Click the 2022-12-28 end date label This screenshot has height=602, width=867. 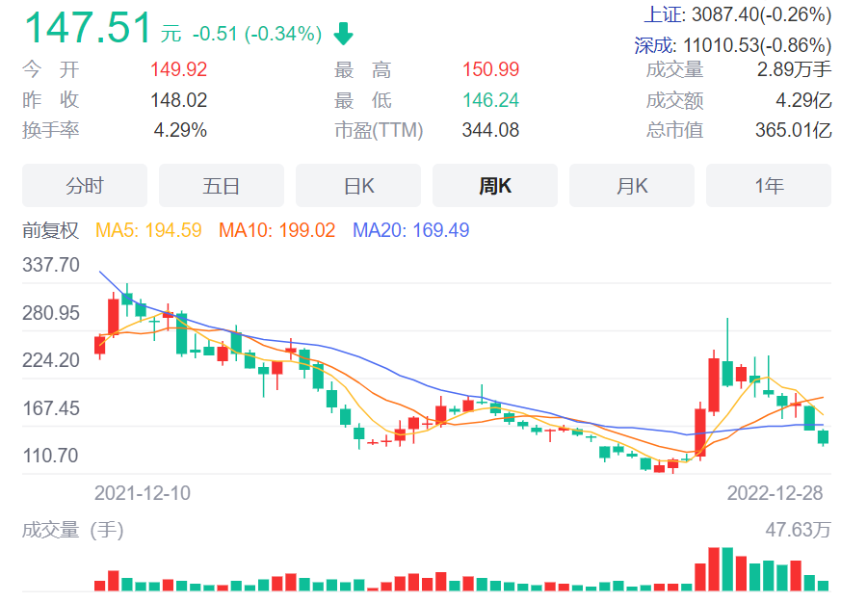[774, 492]
